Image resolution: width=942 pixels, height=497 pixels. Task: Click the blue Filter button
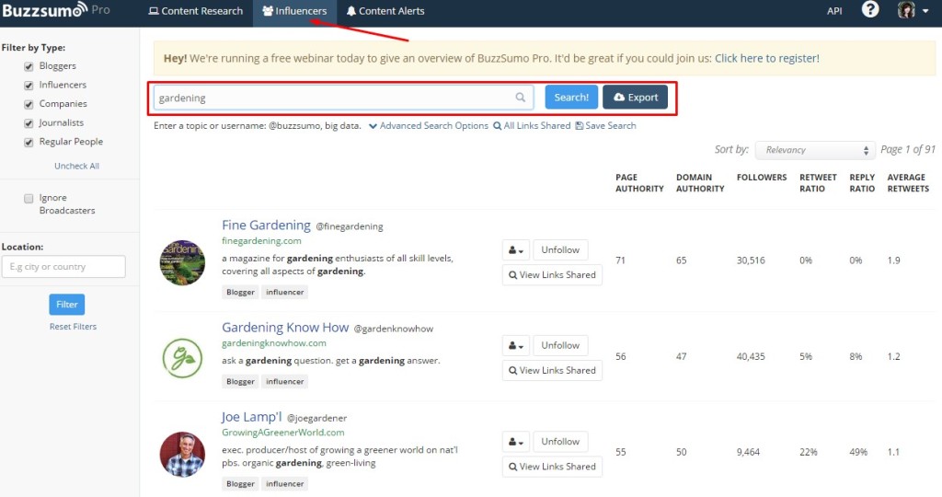point(66,304)
